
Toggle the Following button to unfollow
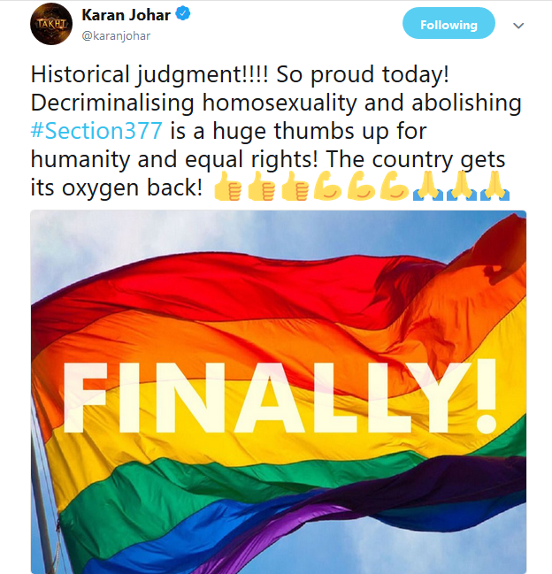(x=448, y=23)
